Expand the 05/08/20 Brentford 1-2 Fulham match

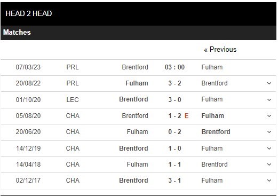click(x=269, y=116)
